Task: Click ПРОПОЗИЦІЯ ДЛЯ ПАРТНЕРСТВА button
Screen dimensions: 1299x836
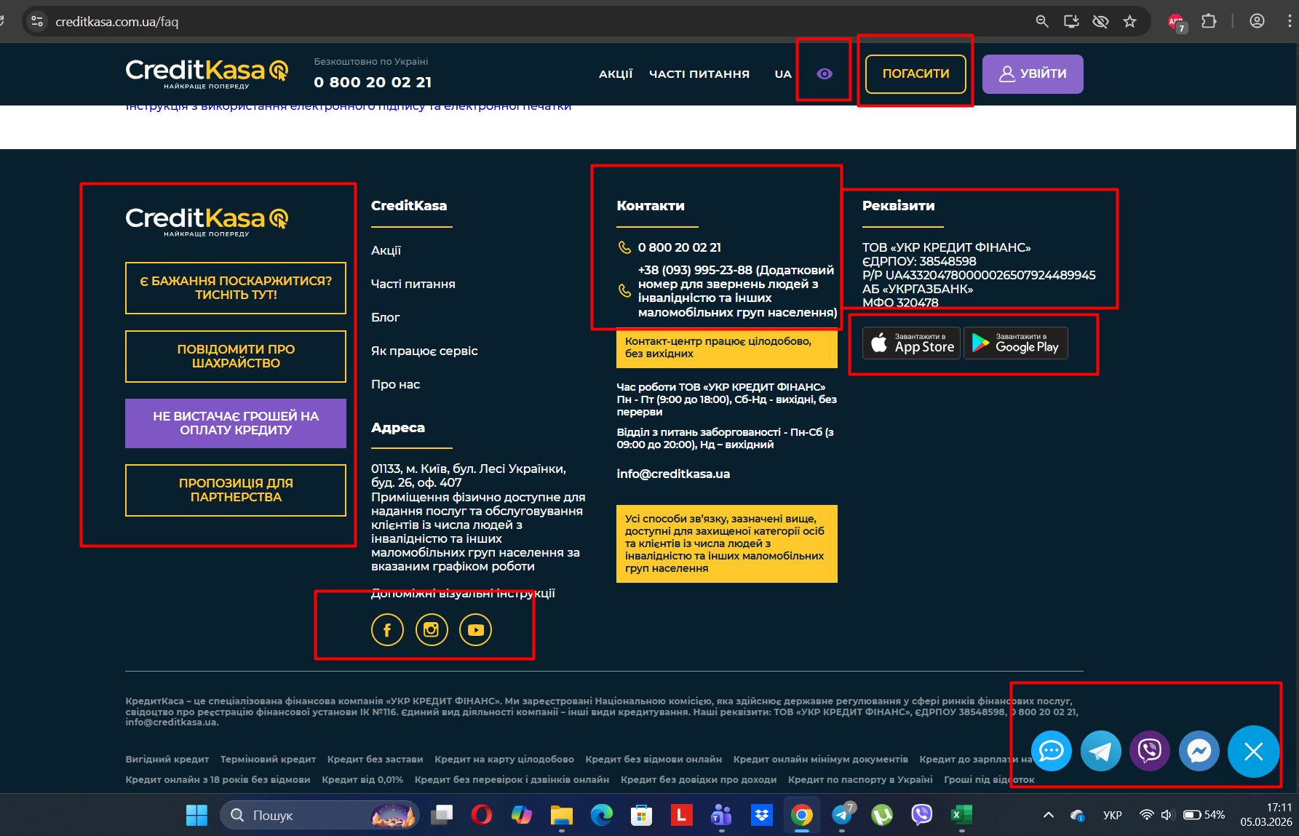Action: tap(236, 490)
